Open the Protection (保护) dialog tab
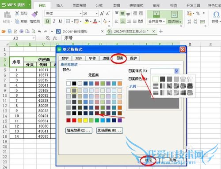The width and height of the screenshot is (221, 169). pos(133,58)
